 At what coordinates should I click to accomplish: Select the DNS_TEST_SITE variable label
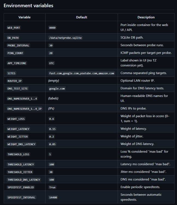click(x=17, y=89)
